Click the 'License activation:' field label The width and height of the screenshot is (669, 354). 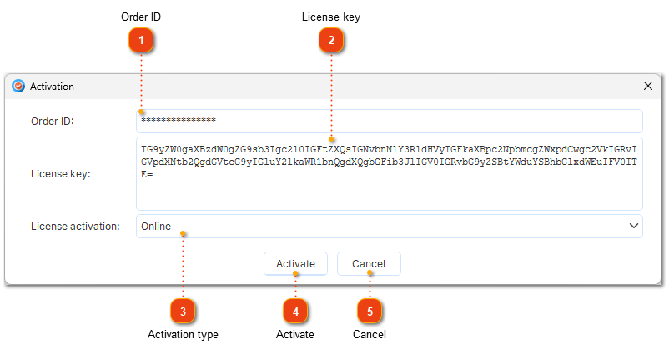coord(75,227)
